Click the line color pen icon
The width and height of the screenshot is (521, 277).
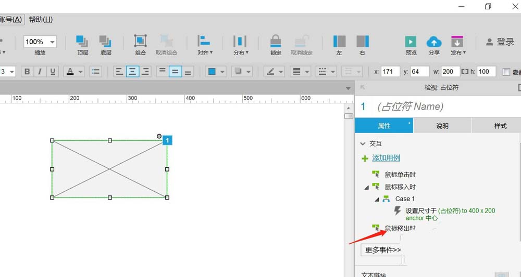(x=270, y=71)
